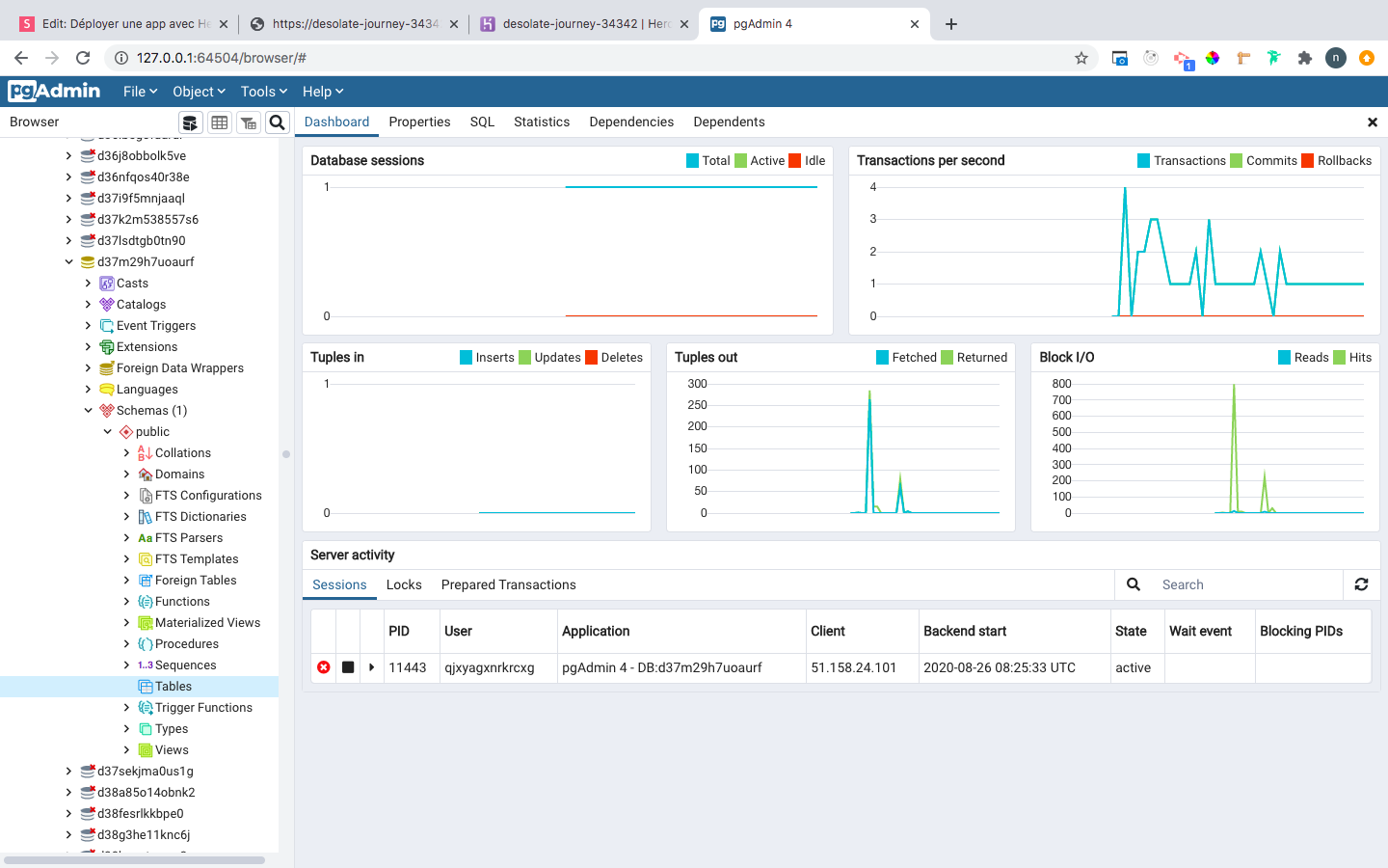
Task: Switch to the Heroku desolate-journey browser tab
Action: click(x=586, y=24)
